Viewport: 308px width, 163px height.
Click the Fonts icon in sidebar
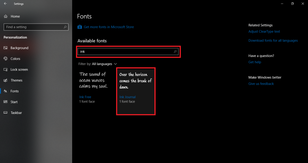coord(5,91)
